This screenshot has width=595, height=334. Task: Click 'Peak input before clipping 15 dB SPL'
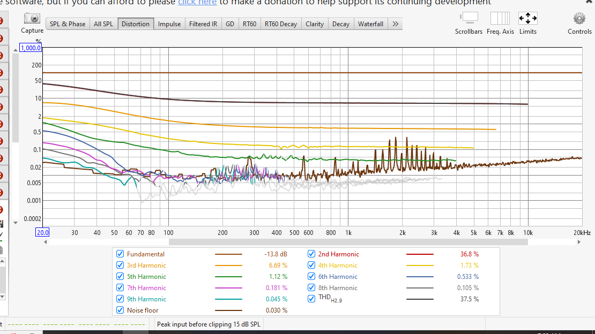pos(209,324)
